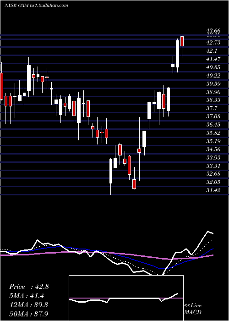Click the 33.93 price axis label
This screenshot has height=321, width=229.
213,157
